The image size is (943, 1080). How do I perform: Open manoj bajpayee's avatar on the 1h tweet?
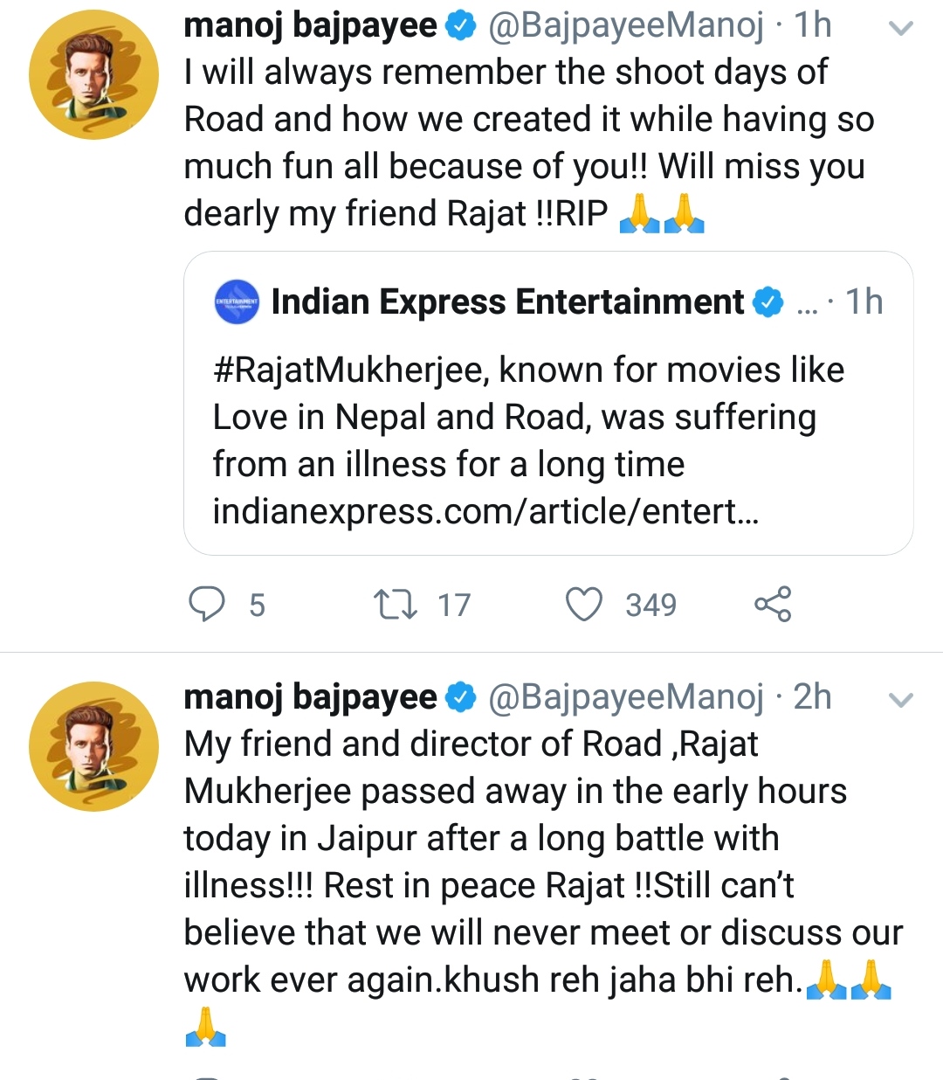pyautogui.click(x=93, y=74)
